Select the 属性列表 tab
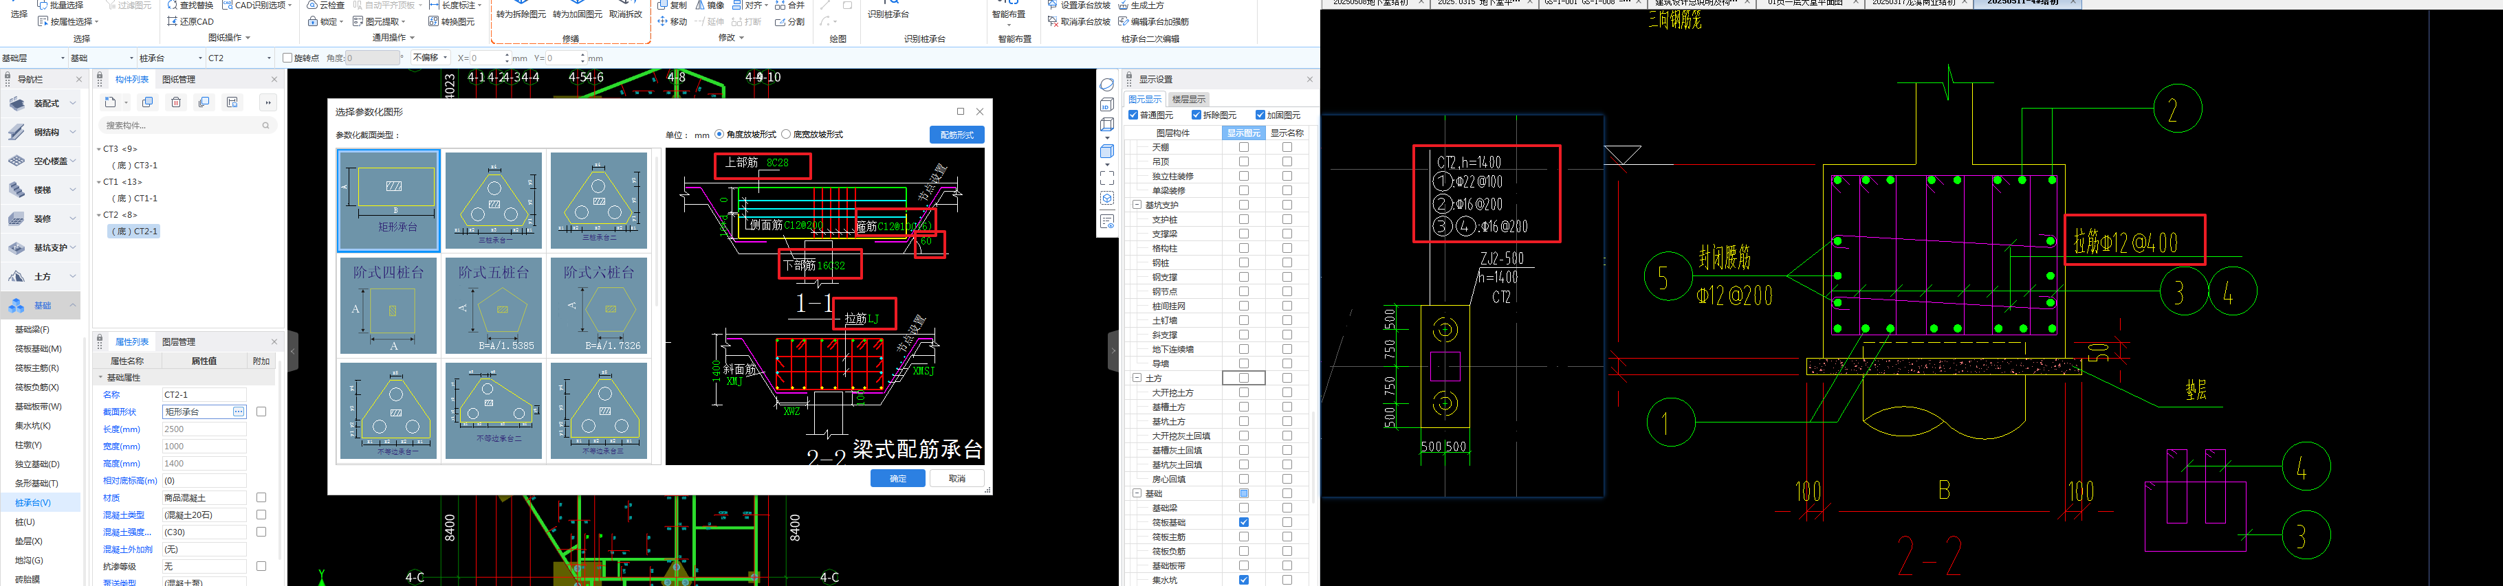The width and height of the screenshot is (2503, 586). click(132, 341)
